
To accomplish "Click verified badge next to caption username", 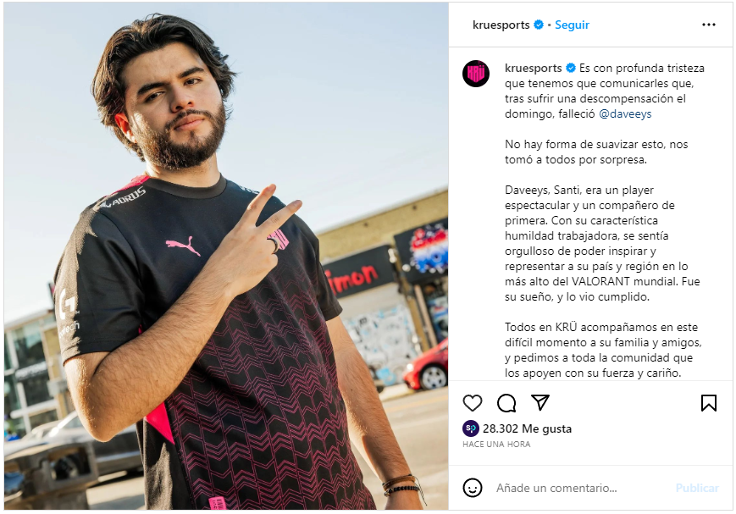I will click(571, 68).
